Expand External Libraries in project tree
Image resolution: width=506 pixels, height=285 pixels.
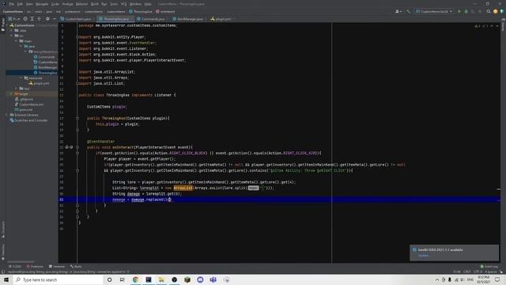pos(7,115)
